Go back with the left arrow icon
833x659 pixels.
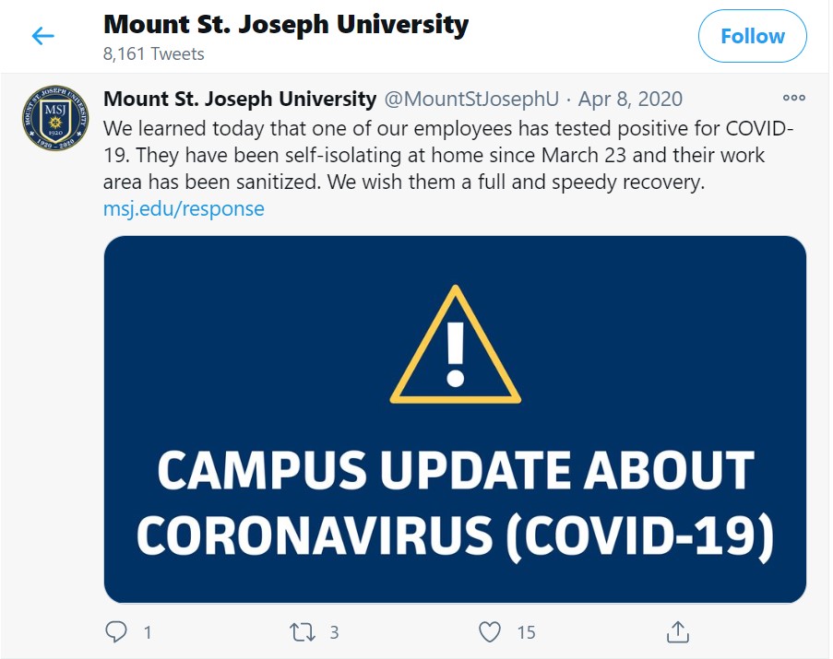point(43,36)
